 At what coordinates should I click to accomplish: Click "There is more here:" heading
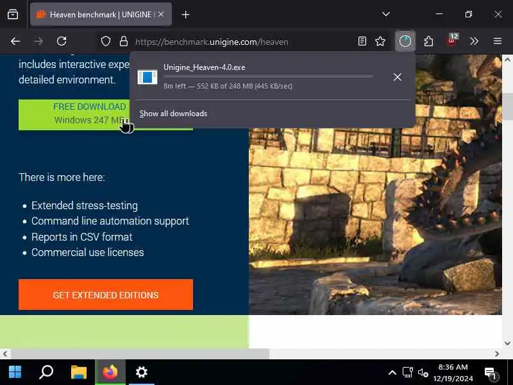62,177
